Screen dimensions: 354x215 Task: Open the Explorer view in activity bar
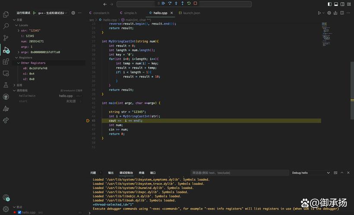(6, 15)
